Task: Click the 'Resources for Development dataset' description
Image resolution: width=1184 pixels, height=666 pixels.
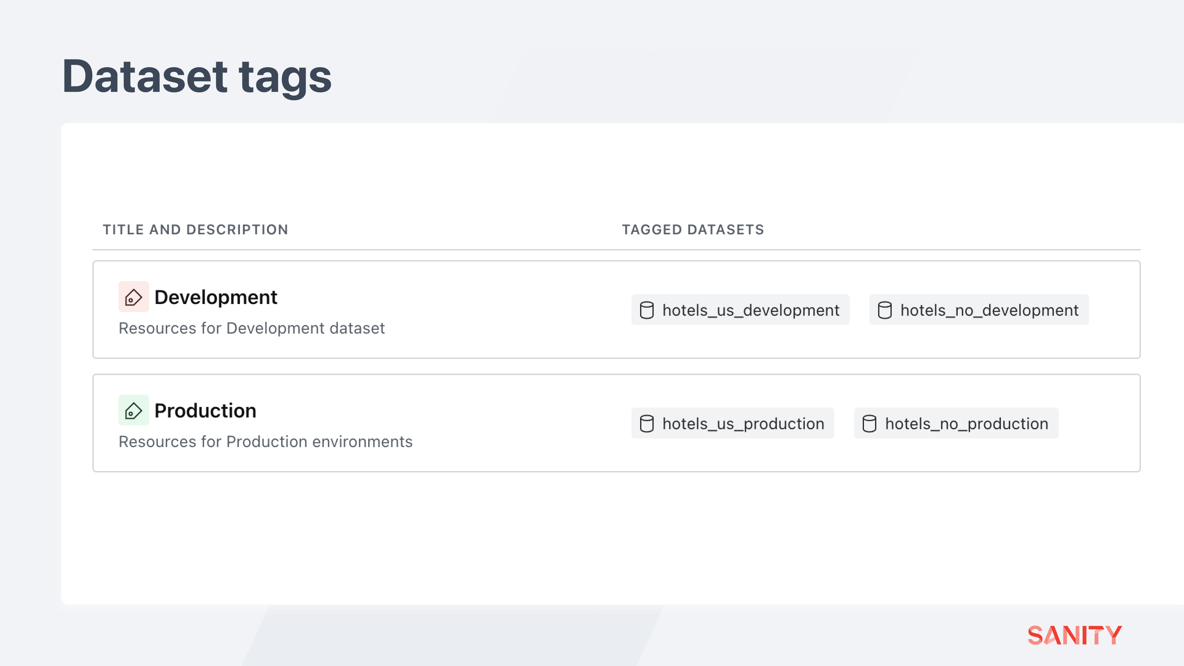Action: coord(251,328)
